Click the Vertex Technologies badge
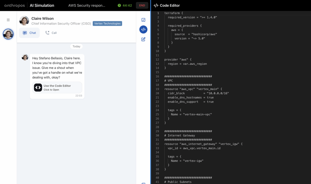The height and width of the screenshot is (184, 311). (x=107, y=23)
